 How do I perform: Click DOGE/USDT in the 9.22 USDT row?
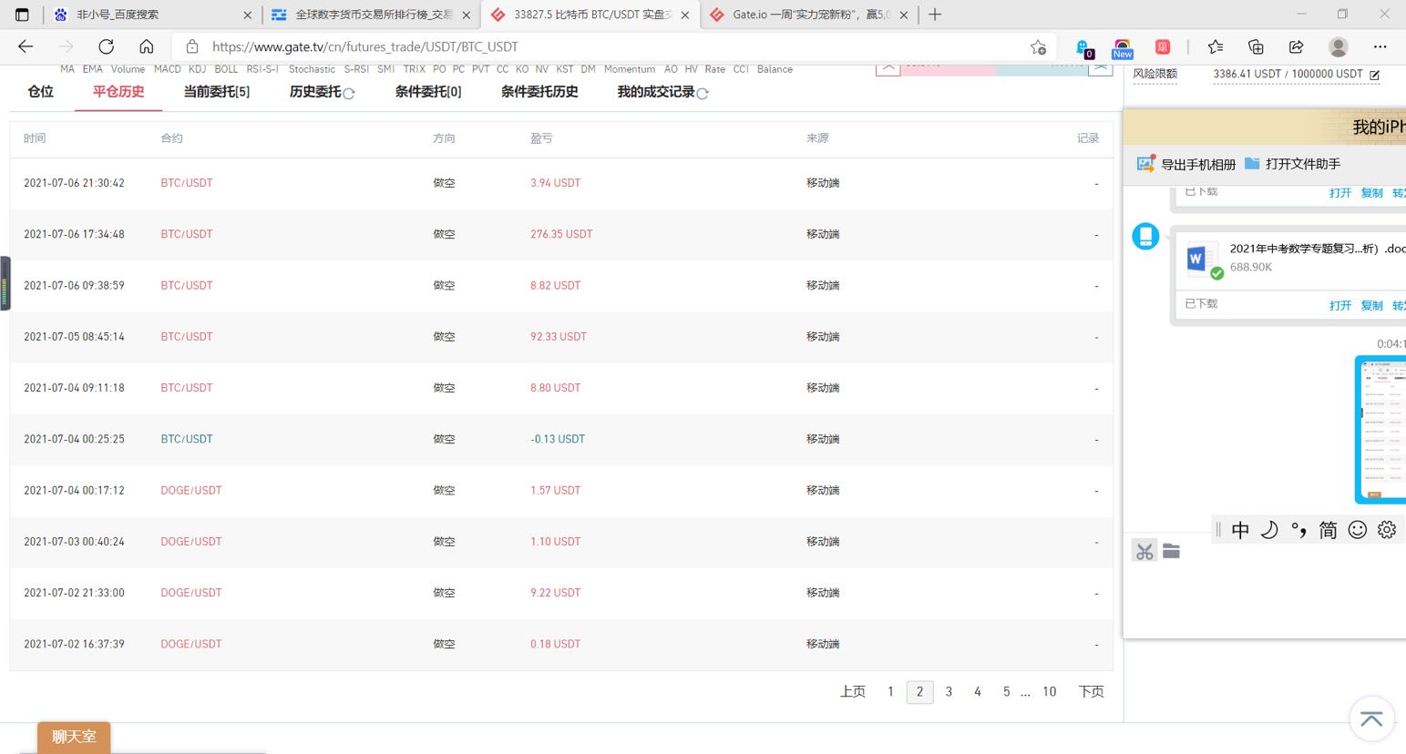tap(191, 593)
